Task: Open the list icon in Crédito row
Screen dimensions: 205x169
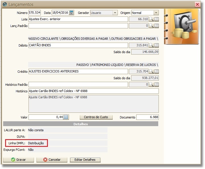Action: click(157, 71)
